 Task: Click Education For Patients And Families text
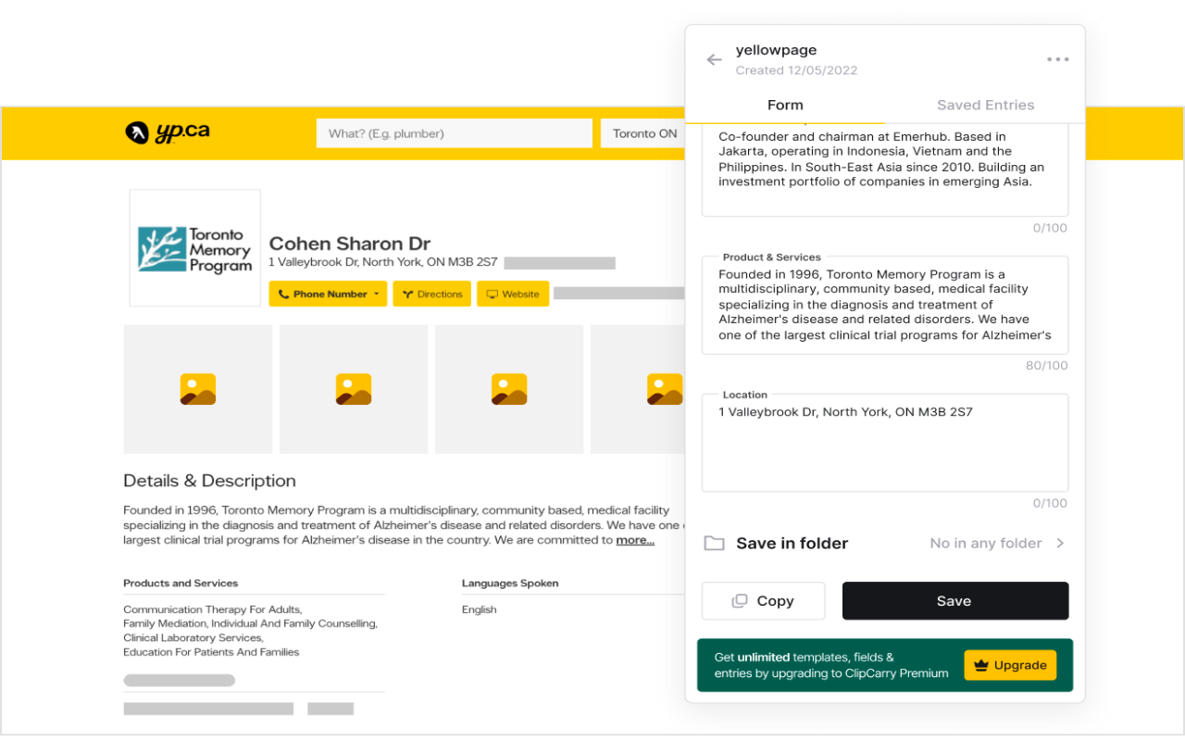pos(211,652)
